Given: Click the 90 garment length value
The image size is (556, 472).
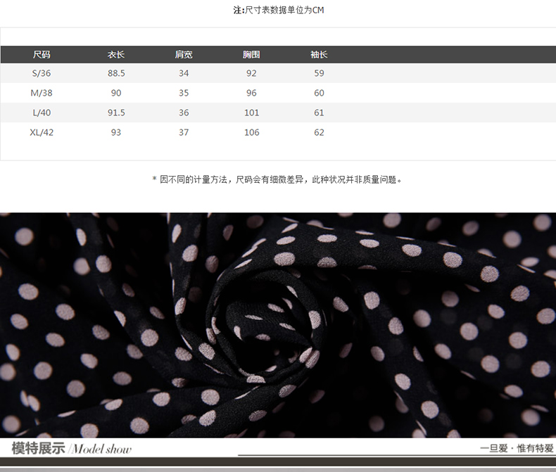Looking at the screenshot, I should pos(116,93).
